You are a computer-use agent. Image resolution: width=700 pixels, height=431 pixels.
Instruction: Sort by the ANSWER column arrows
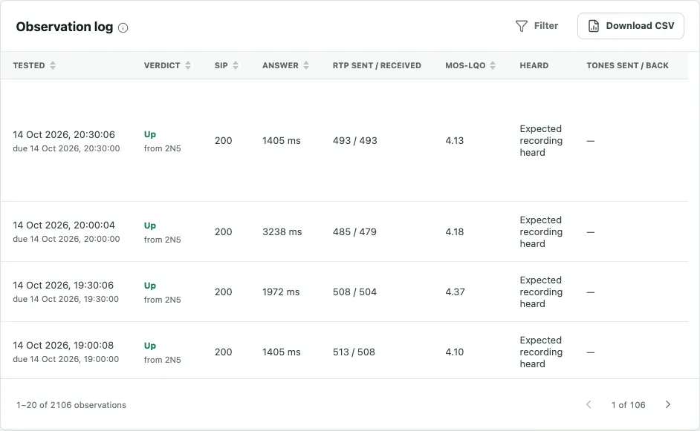coord(306,65)
